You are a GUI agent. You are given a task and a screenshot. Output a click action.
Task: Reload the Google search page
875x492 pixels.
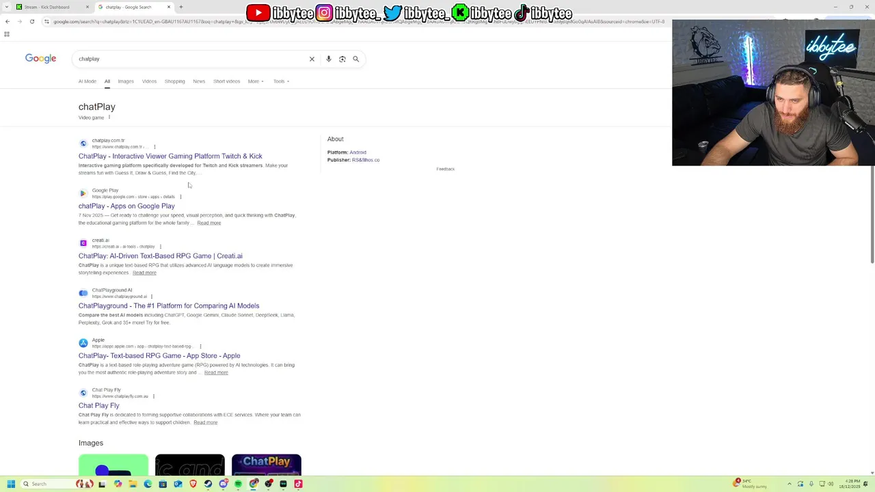click(x=31, y=21)
